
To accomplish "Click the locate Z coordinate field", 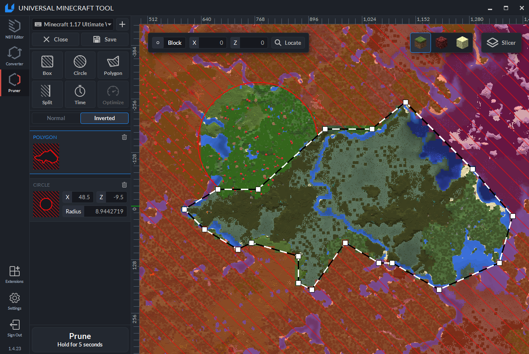I will pyautogui.click(x=254, y=43).
